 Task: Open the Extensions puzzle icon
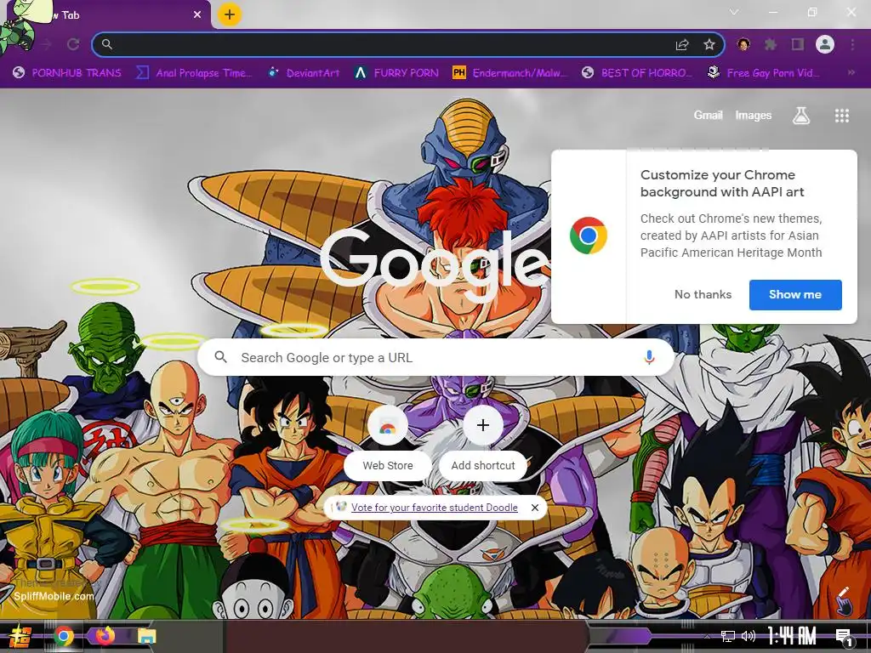coord(771,44)
